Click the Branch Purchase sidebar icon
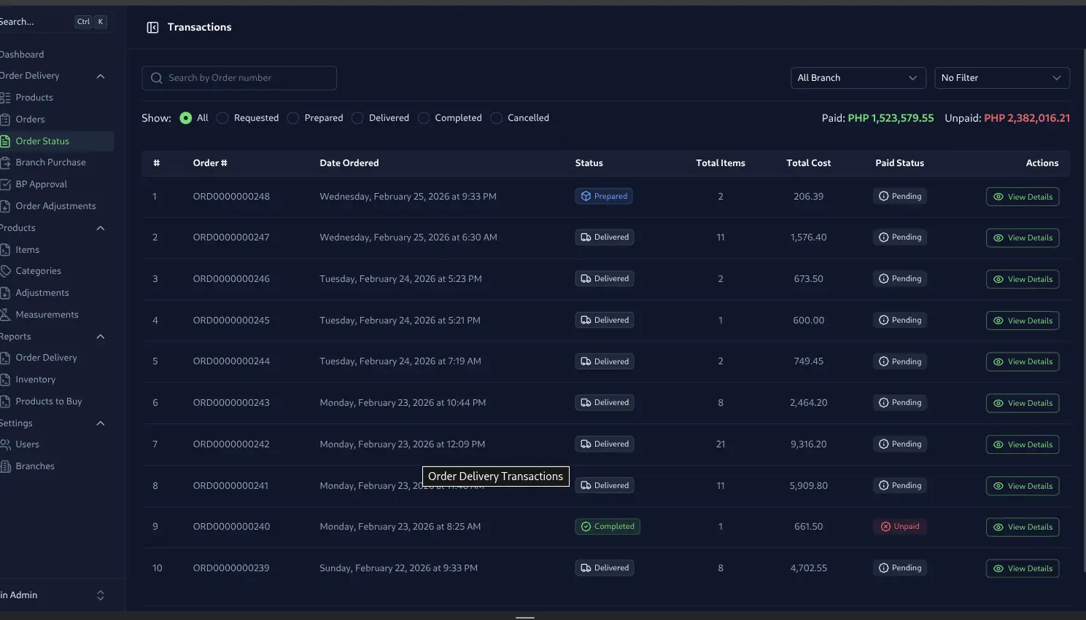1086x620 pixels. point(6,162)
